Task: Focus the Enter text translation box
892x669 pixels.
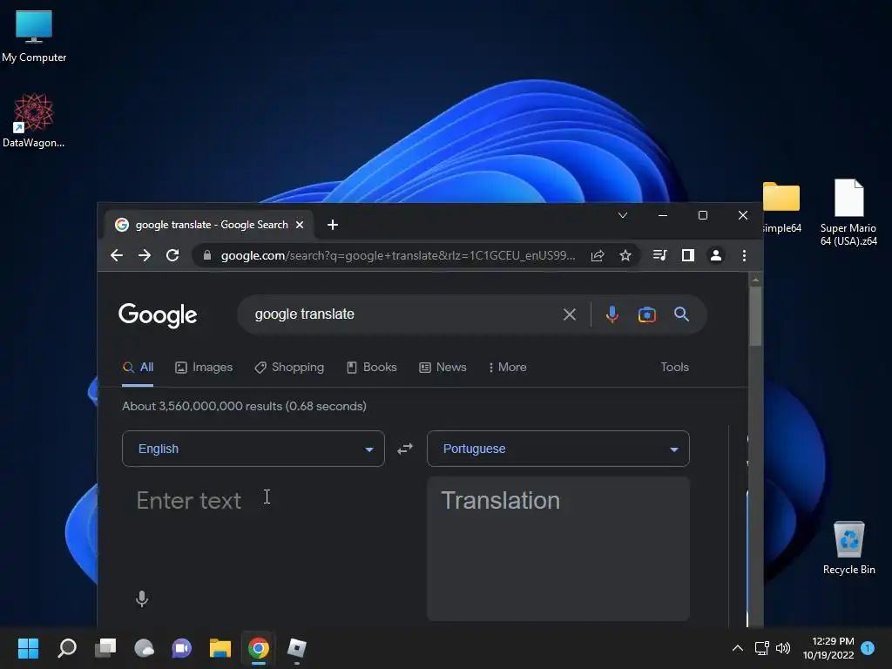Action: [x=253, y=529]
